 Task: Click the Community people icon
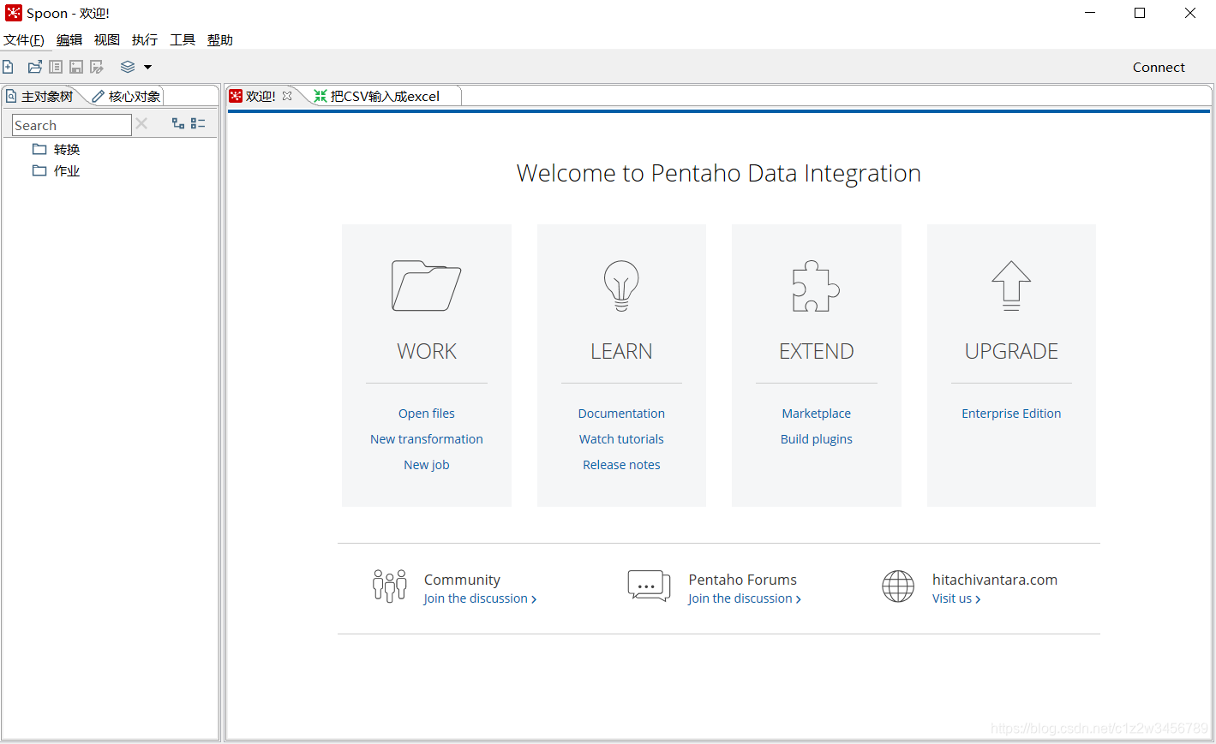[390, 586]
